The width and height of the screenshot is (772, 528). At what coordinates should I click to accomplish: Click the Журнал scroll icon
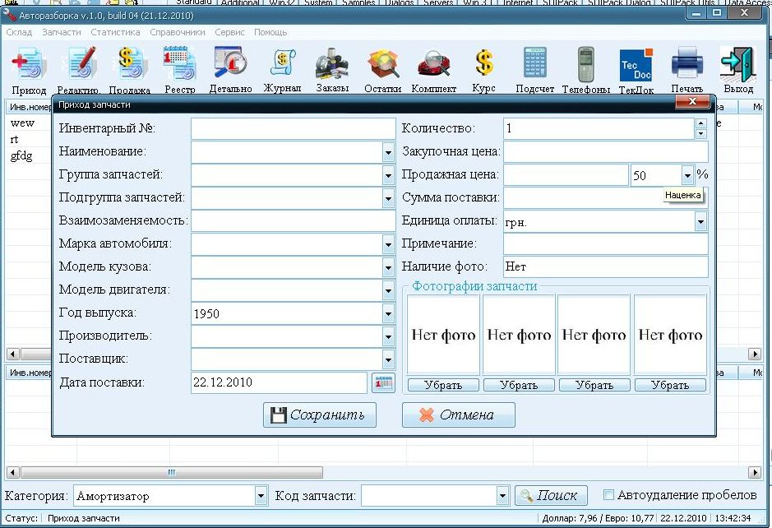click(x=282, y=64)
